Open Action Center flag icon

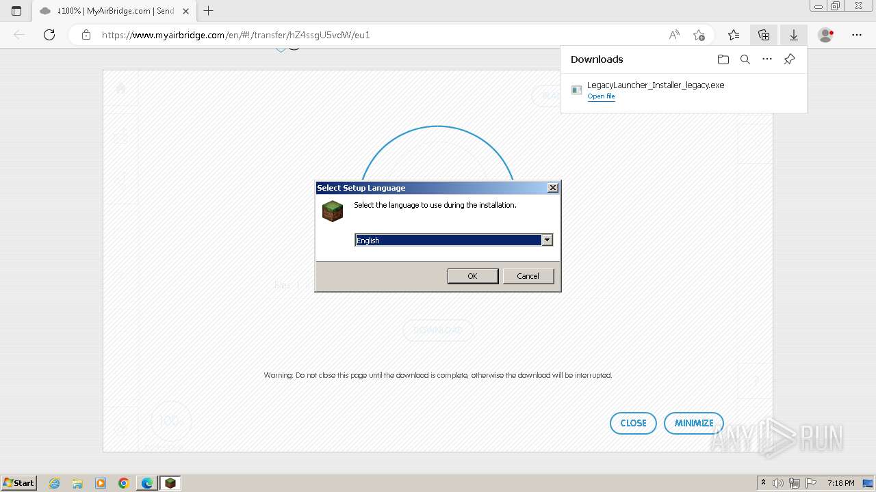(811, 483)
